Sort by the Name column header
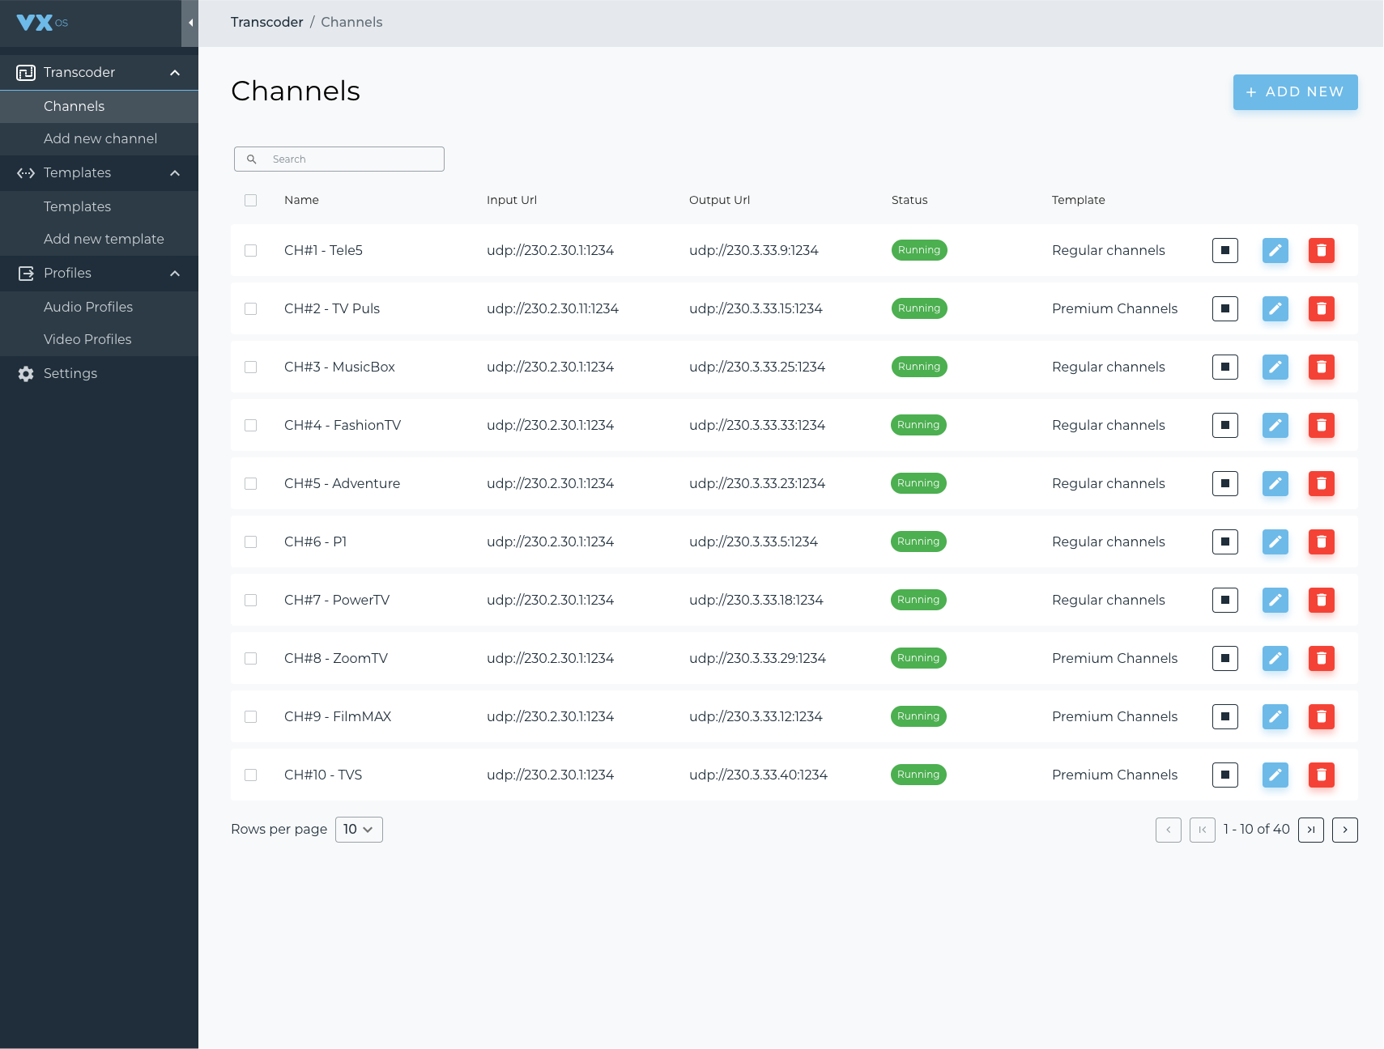Image resolution: width=1384 pixels, height=1049 pixels. pyautogui.click(x=301, y=200)
